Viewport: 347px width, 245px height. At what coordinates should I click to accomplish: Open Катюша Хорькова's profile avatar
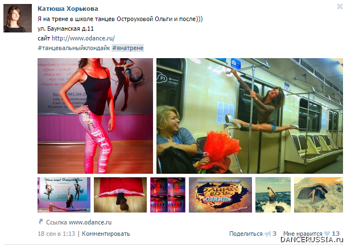[18, 18]
